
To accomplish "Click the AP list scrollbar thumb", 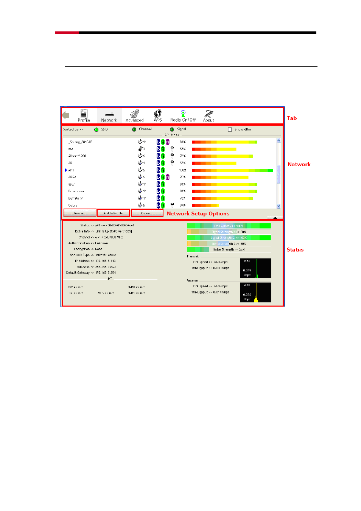I will click(x=279, y=174).
